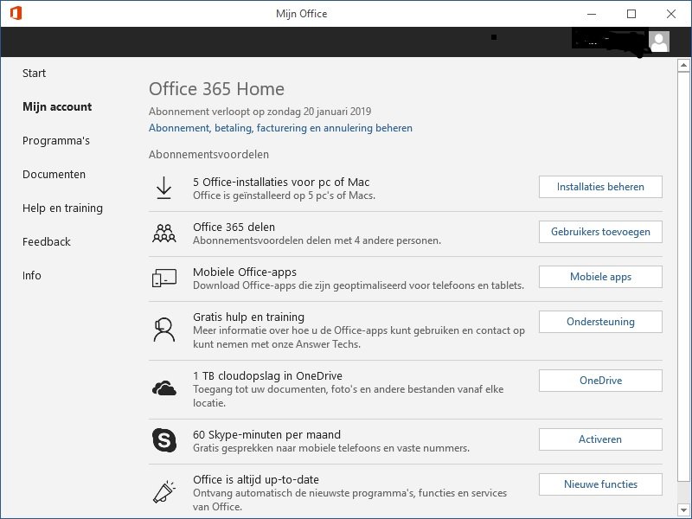Click the Ondersteuning button

tap(600, 322)
